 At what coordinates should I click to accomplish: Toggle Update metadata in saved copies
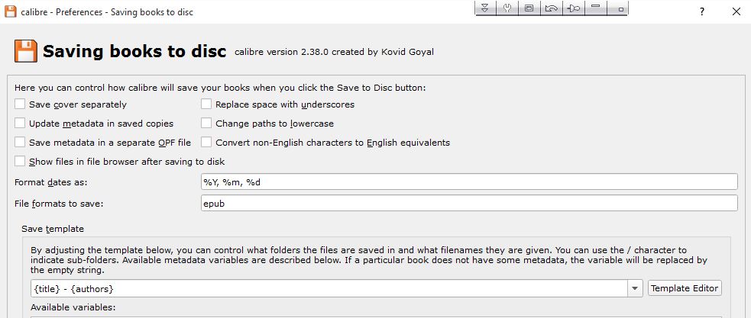[x=20, y=124]
